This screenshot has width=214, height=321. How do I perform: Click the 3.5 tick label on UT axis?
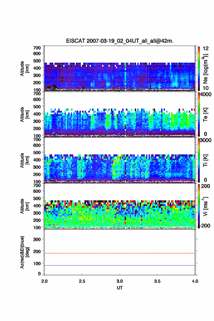pyautogui.click(x=157, y=281)
